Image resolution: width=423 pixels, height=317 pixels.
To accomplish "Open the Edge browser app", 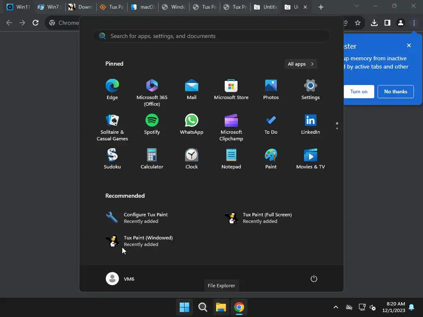I will tap(112, 90).
